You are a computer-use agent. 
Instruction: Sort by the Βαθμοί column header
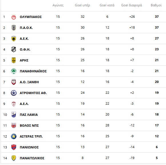(x=156, y=5)
